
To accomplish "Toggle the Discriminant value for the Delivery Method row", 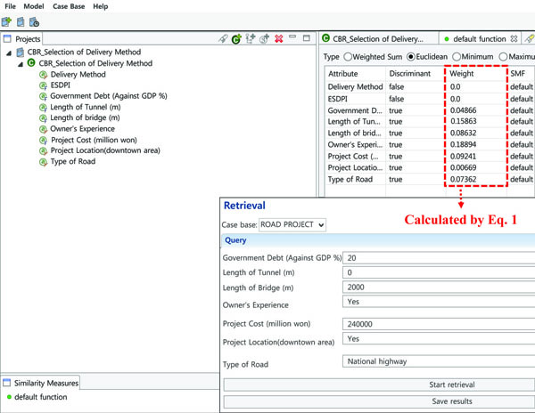I will point(397,87).
